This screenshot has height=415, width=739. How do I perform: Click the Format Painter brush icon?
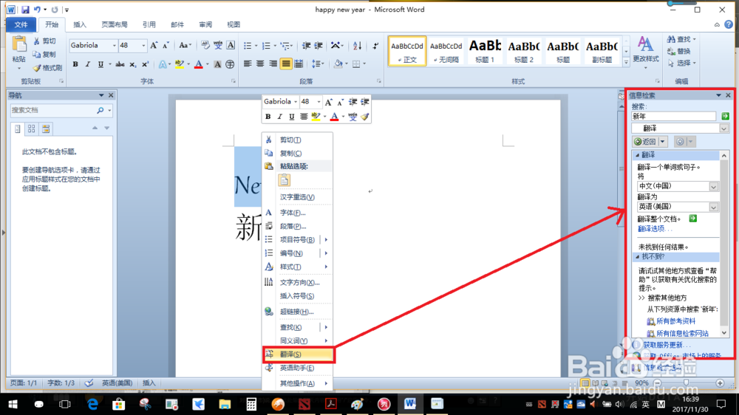[x=37, y=68]
